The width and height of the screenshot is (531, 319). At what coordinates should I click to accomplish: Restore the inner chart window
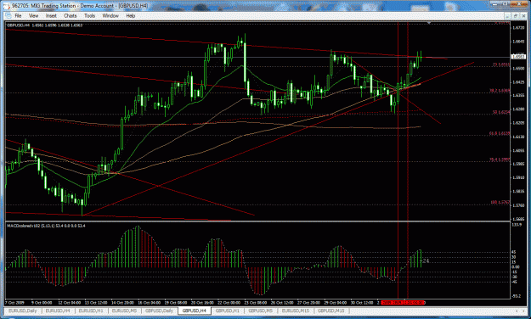point(516,16)
